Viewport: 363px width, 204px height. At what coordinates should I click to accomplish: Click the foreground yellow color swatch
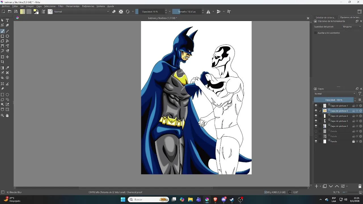click(35, 11)
